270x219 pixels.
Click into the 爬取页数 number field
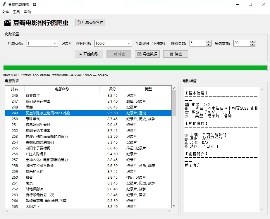[x=198, y=43]
